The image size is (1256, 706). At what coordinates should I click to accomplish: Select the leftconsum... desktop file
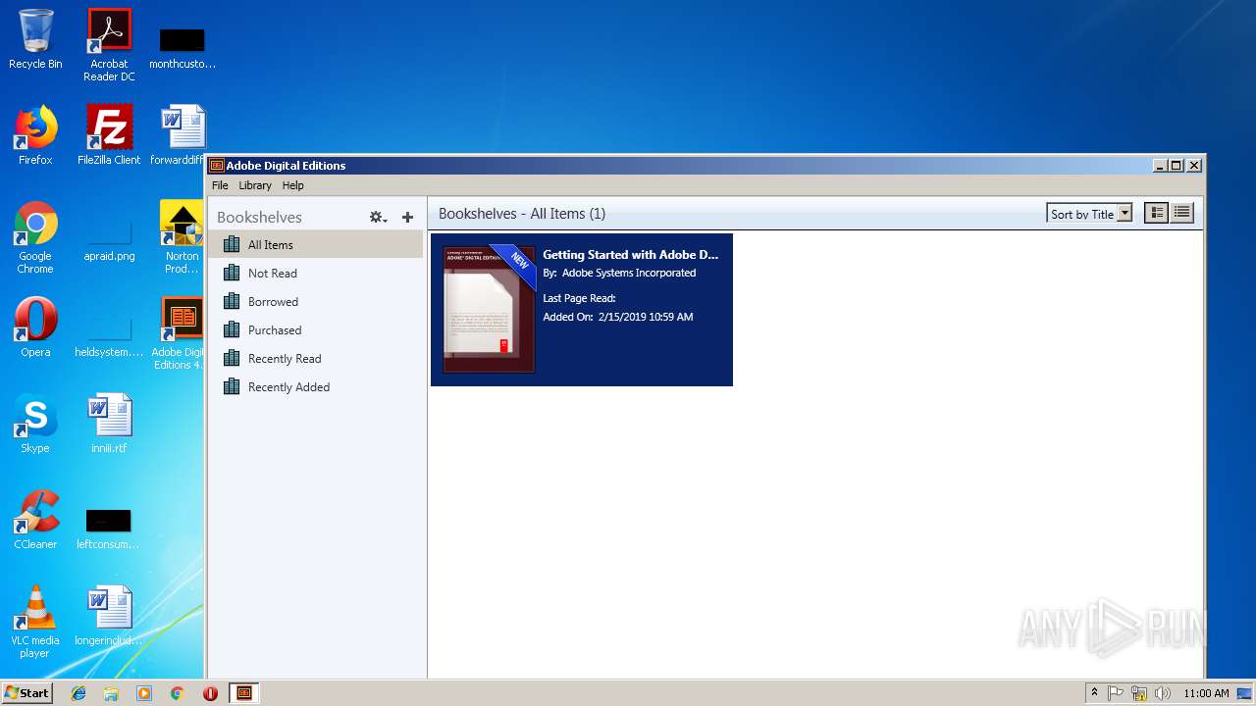pyautogui.click(x=108, y=529)
